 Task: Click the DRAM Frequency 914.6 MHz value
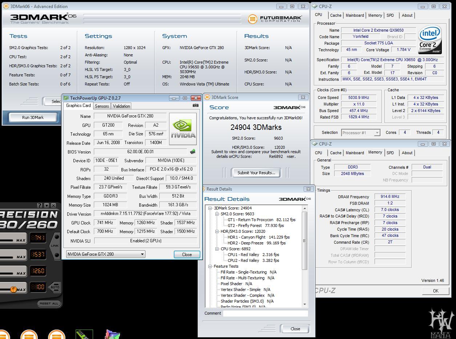pos(390,196)
